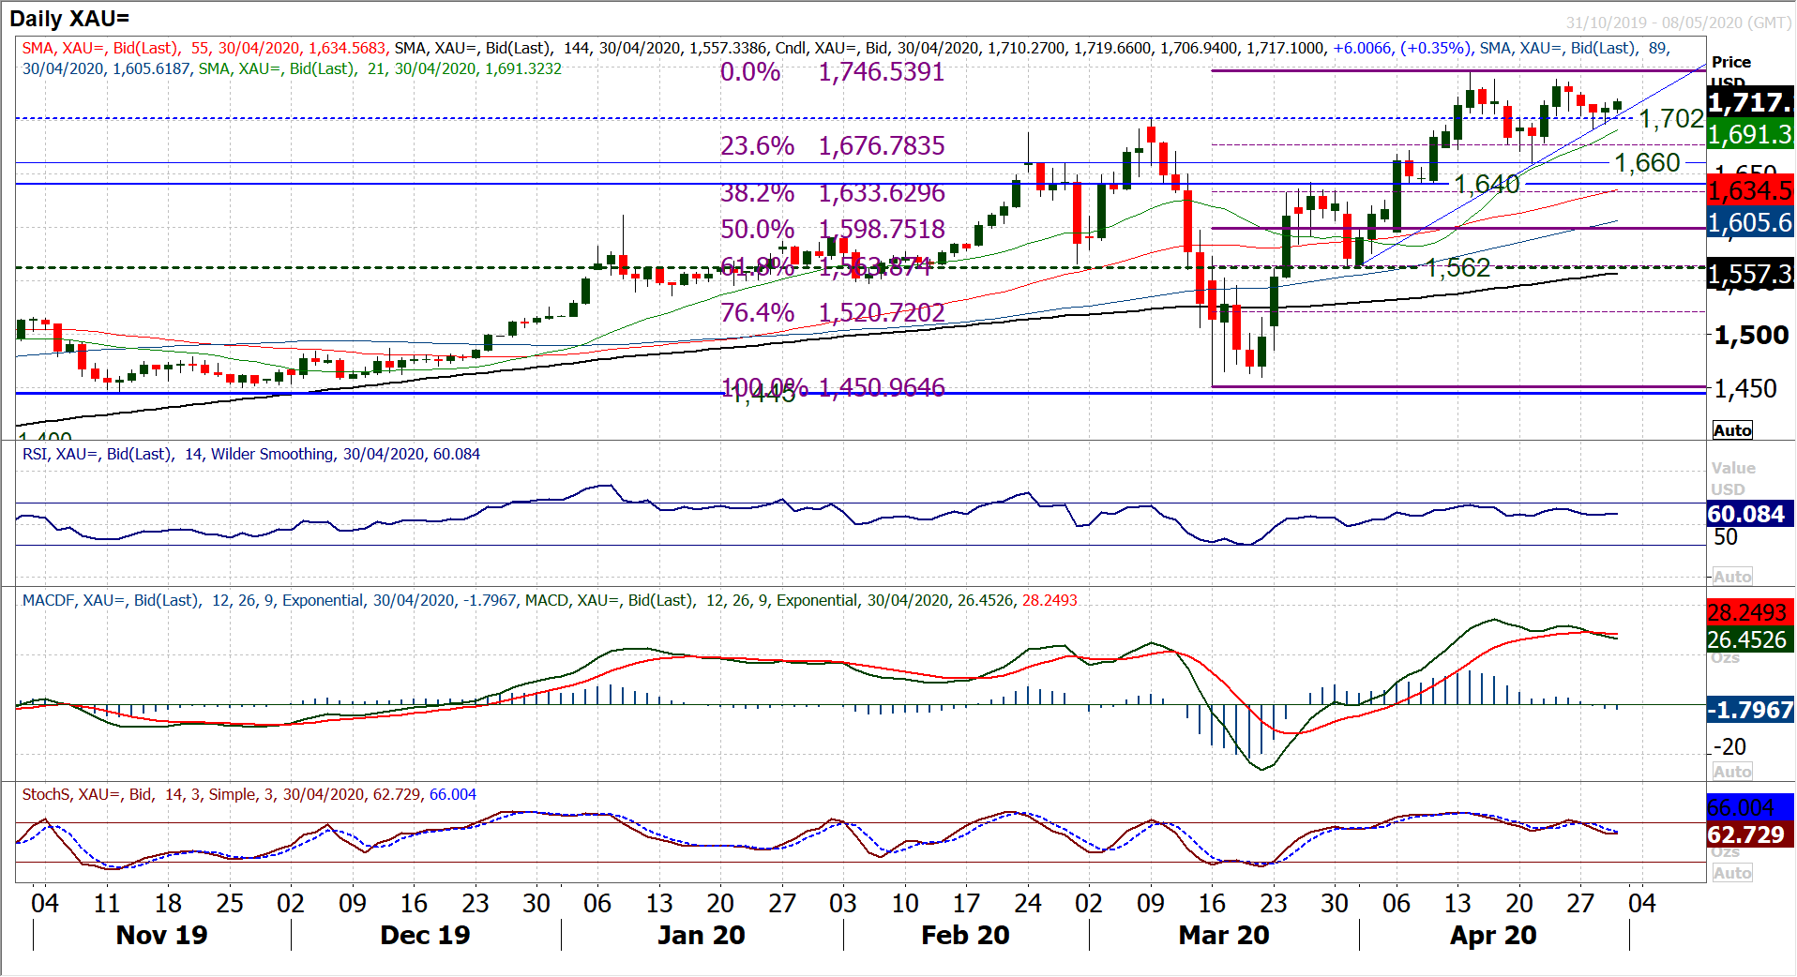Click the Jan 20 month label on time axis
Viewport: 1797px width, 977px height.
click(701, 935)
